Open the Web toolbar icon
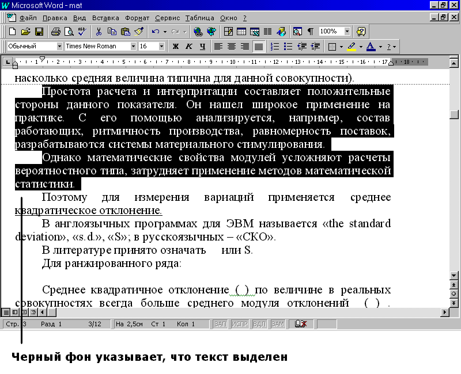 point(211,32)
